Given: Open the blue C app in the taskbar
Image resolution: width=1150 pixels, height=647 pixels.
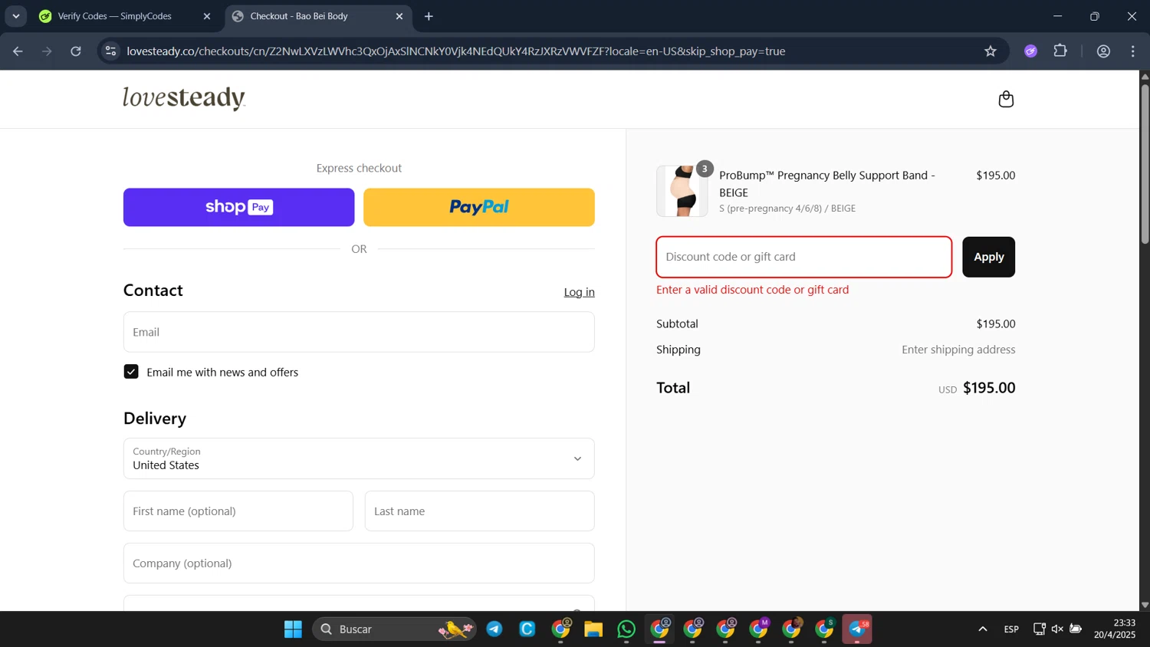Looking at the screenshot, I should 527,629.
